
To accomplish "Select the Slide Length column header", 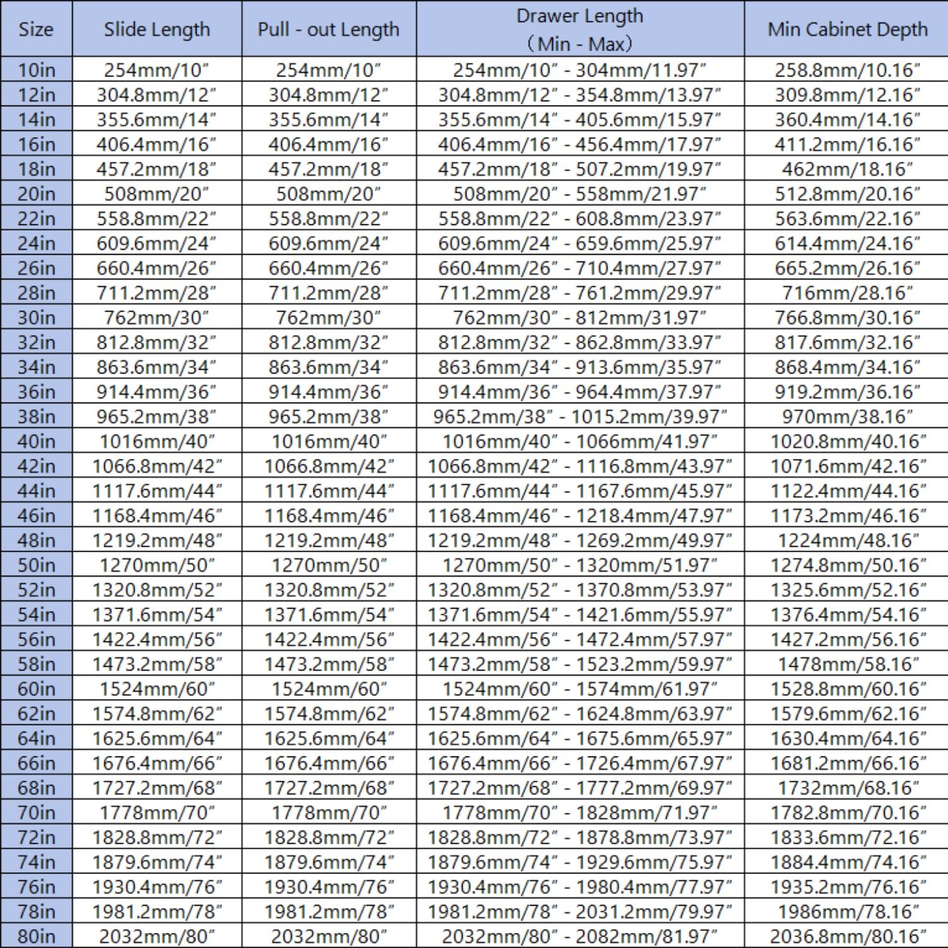I will pos(157,29).
